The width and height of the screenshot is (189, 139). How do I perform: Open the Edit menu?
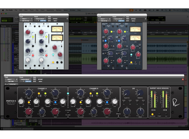tap(21, 10)
